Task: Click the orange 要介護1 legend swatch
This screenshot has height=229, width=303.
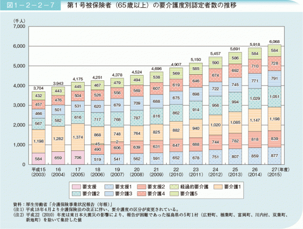Action: pyautogui.click(x=218, y=187)
